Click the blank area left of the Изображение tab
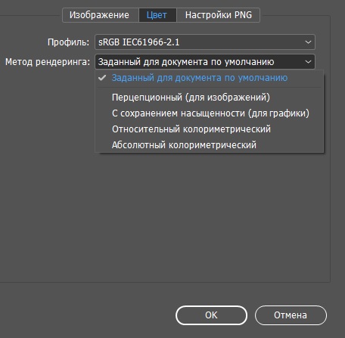The height and width of the screenshot is (338, 345). [x=30, y=11]
